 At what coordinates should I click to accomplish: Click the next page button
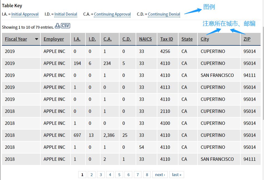(160, 175)
